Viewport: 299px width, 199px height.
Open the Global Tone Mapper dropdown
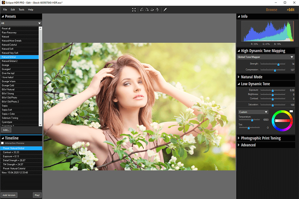265,57
